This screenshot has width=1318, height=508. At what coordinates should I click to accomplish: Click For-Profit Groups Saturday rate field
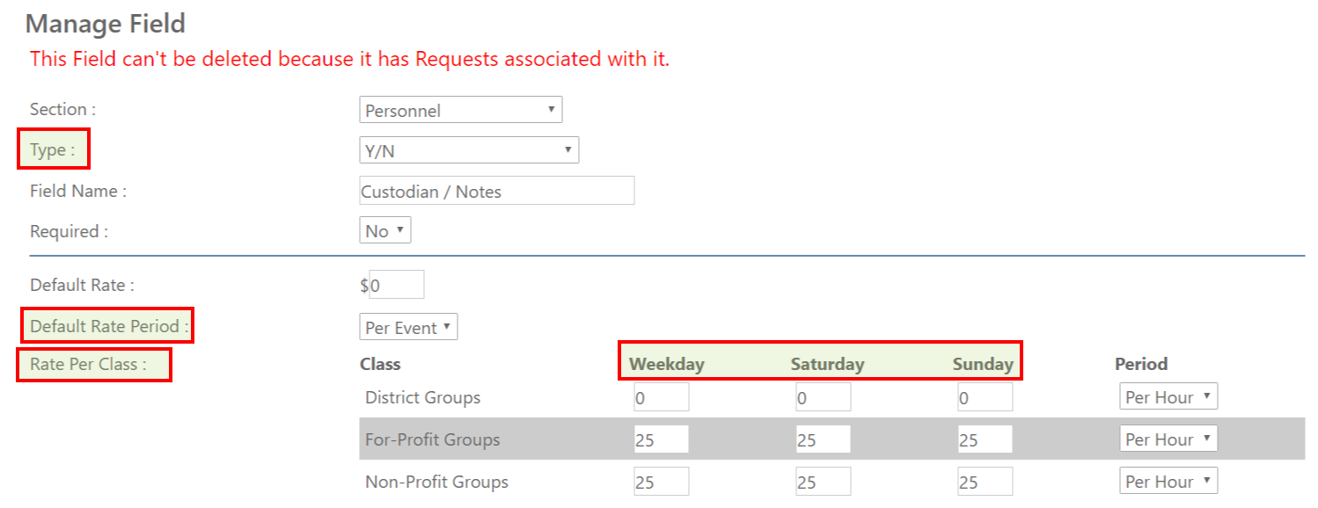[x=823, y=439]
